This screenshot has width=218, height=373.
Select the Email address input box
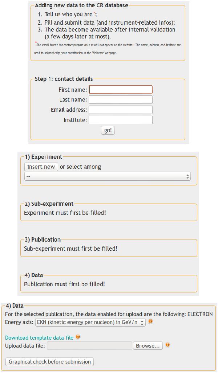[x=121, y=110]
